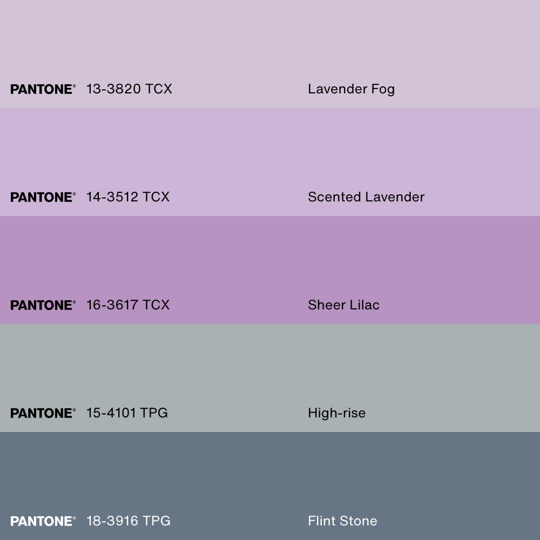Select the color code 14-3512 TCX
The height and width of the screenshot is (540, 540).
click(128, 197)
